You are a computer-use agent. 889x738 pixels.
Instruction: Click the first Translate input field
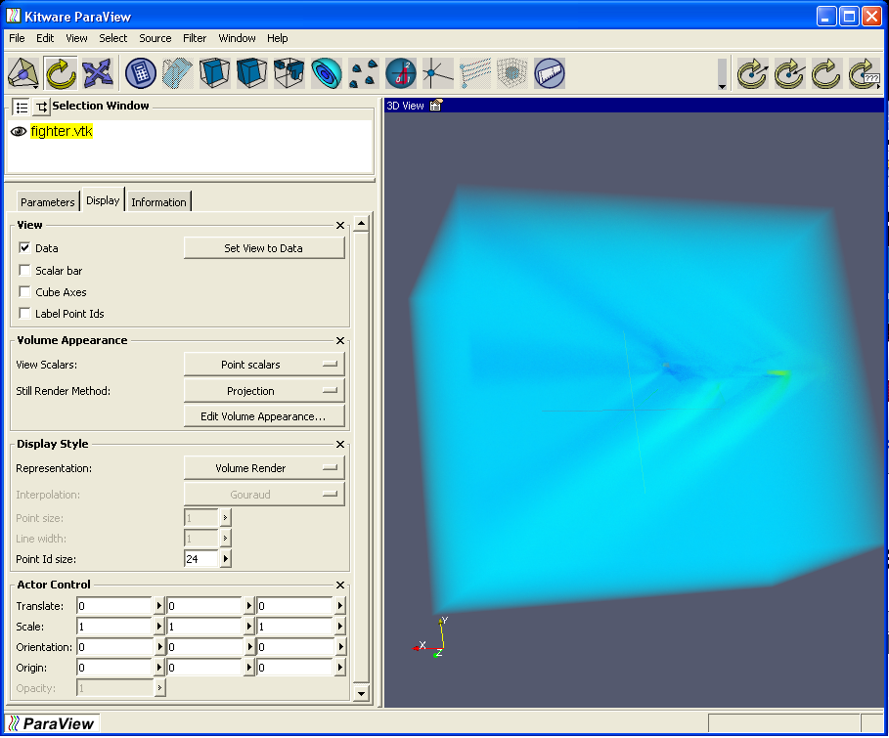[x=114, y=606]
